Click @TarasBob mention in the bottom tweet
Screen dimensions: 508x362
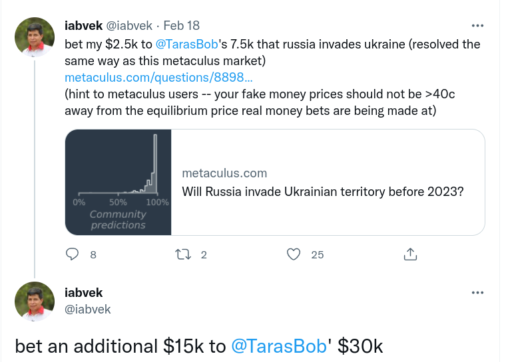click(x=279, y=346)
